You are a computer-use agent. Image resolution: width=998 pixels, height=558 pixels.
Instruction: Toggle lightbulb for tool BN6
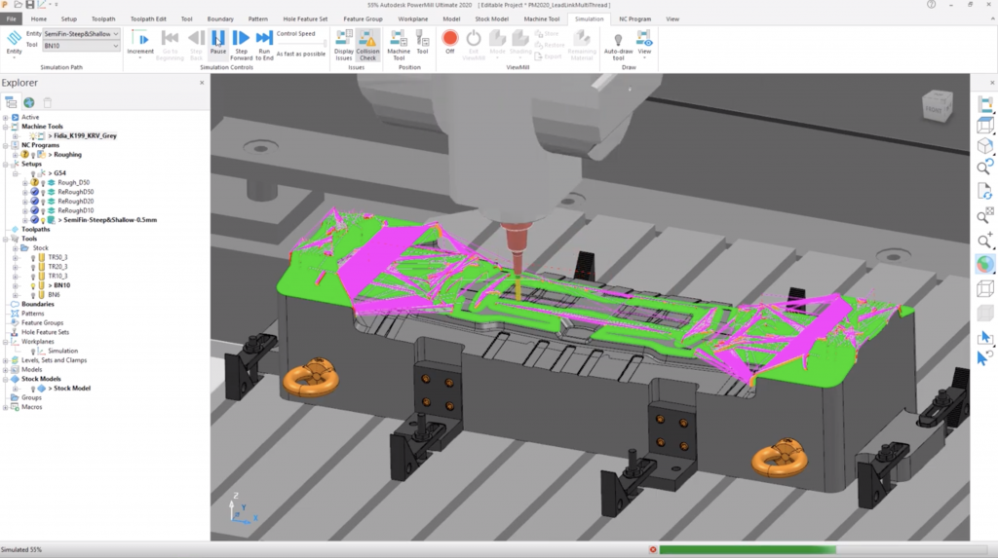coord(33,295)
